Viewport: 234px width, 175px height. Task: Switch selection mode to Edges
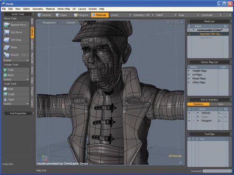click(x=61, y=15)
